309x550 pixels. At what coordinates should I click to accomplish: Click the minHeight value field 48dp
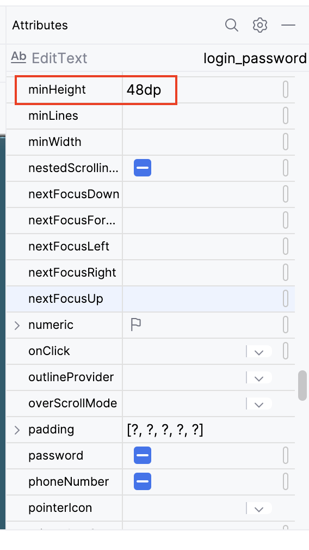(x=149, y=90)
